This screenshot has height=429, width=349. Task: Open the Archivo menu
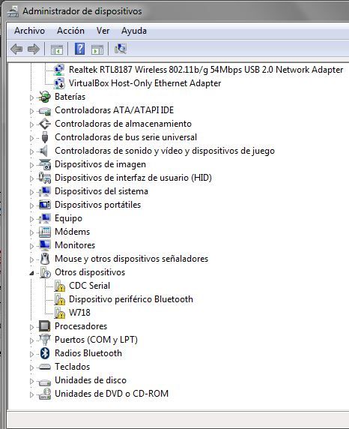pos(29,31)
